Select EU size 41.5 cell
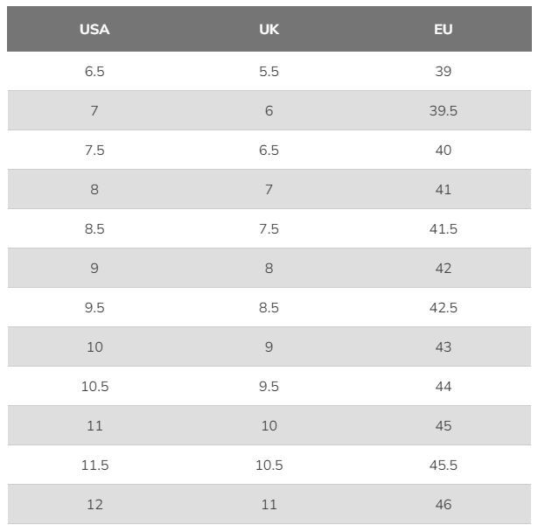The image size is (538, 532). (x=444, y=228)
